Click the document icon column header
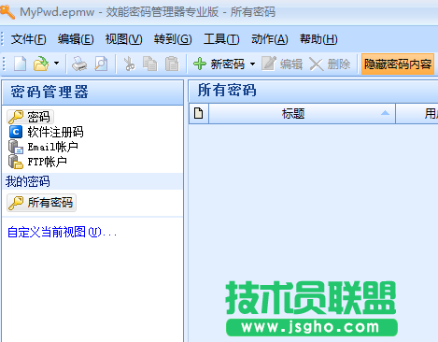 coord(199,113)
